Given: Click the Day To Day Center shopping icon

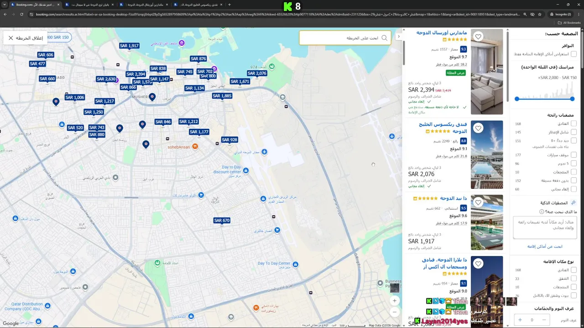Looking at the screenshot, I should click(x=296, y=264).
